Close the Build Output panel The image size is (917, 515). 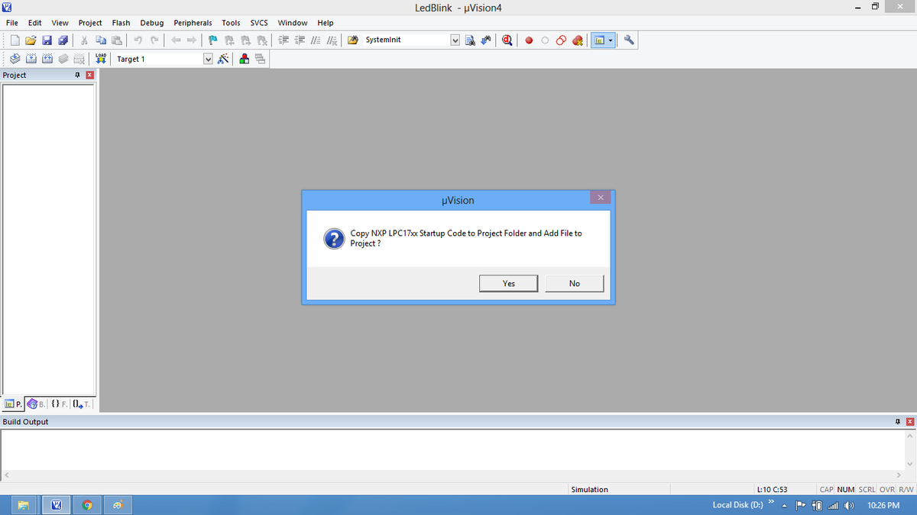(909, 422)
